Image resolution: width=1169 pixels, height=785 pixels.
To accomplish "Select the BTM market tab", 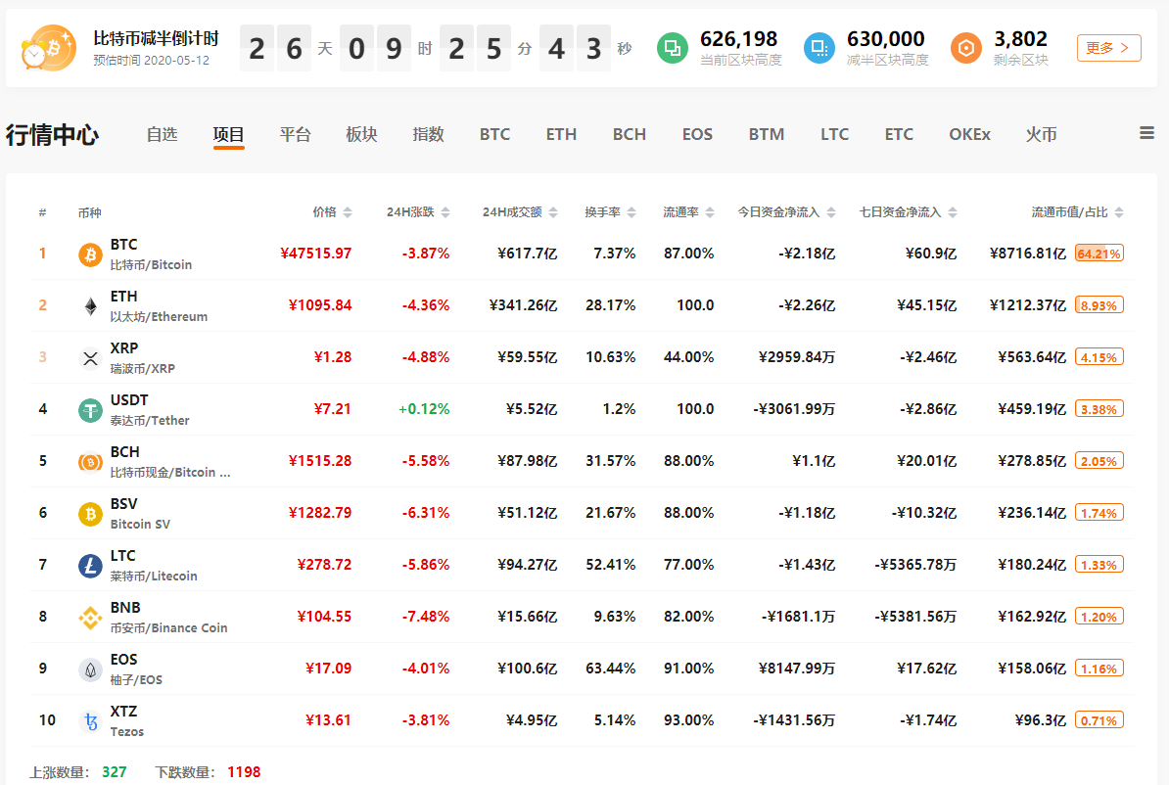I will (767, 134).
